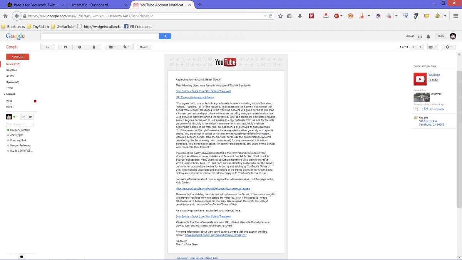Click the +1 button on recent post
This screenshot has width=462, height=260.
point(416,109)
